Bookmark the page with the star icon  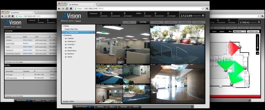[x=203, y=9]
